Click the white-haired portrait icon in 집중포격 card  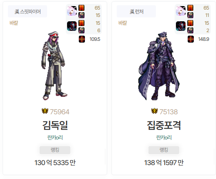tap(181, 11)
